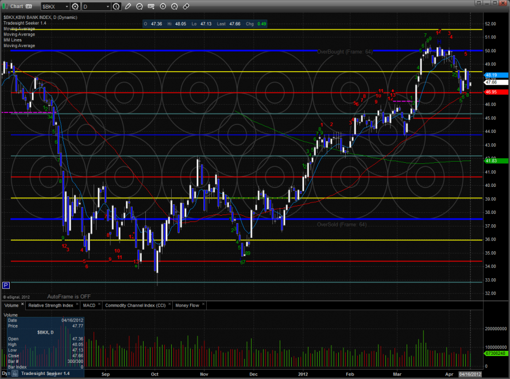Viewport: 510px width, 379px height.
Task: Open the D interval dropdown
Action: pyautogui.click(x=109, y=6)
